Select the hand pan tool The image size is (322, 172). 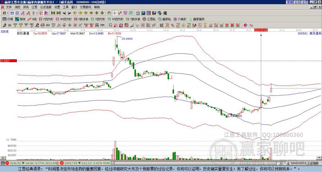[x=109, y=13]
